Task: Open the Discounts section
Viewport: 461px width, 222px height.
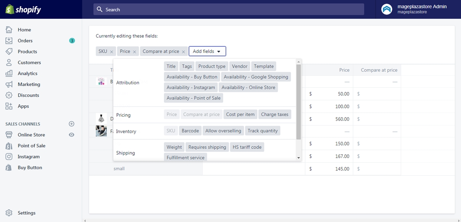Action: tap(28, 95)
